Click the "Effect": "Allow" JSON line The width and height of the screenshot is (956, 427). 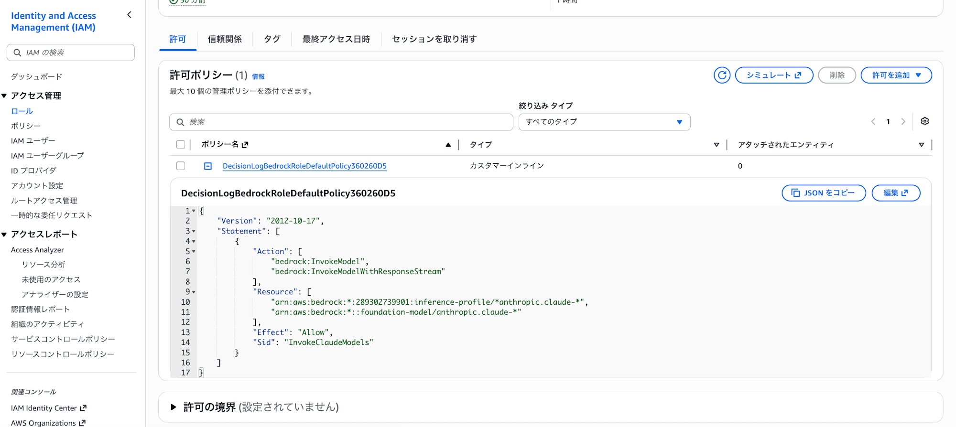click(x=293, y=332)
